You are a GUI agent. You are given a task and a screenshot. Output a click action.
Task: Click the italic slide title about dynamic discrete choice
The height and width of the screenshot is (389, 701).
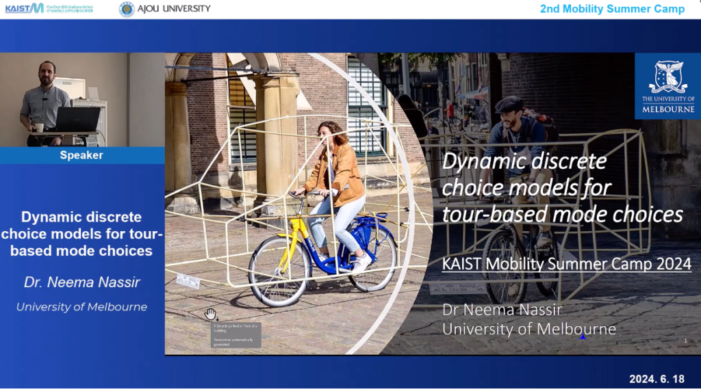(561, 188)
